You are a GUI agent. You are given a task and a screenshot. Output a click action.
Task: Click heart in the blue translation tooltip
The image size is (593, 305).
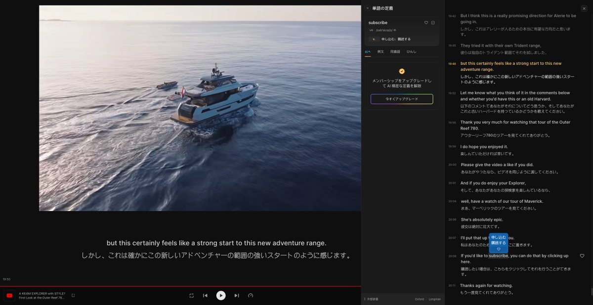click(499, 249)
